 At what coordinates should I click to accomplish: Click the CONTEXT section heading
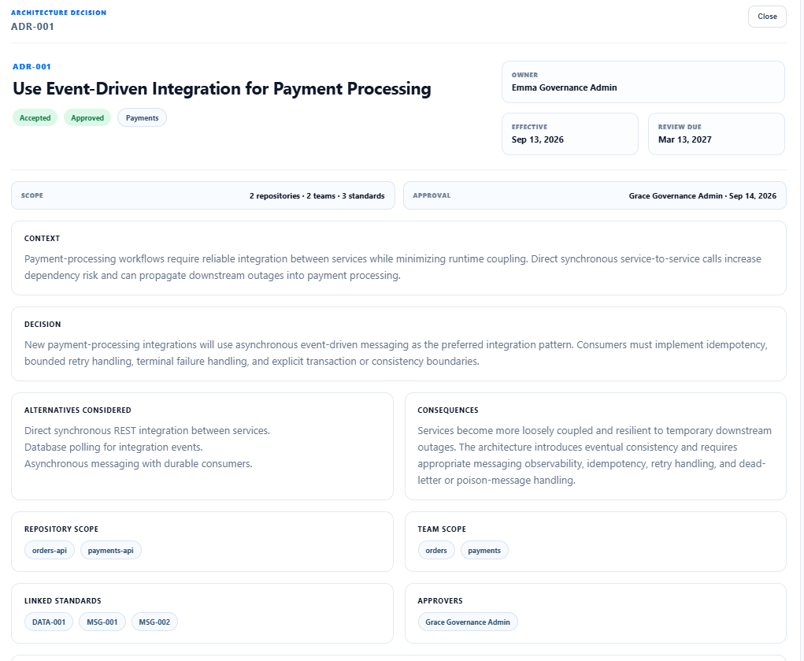click(42, 239)
